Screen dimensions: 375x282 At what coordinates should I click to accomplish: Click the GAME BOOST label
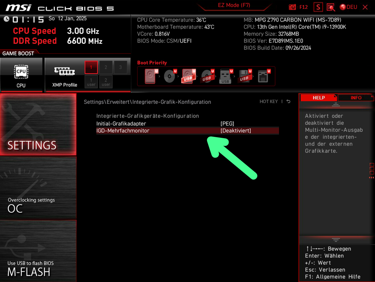tap(18, 54)
